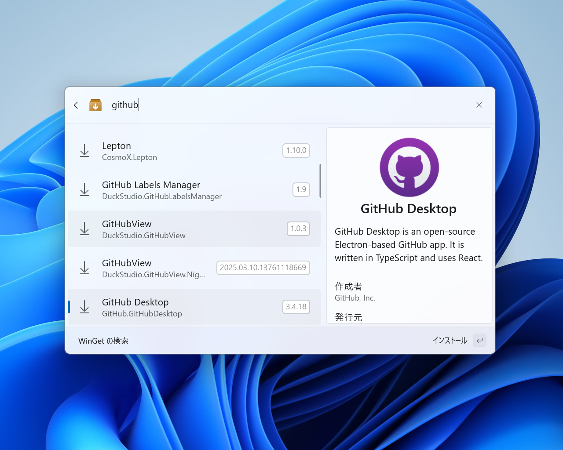Viewport: 563px width, 450px height.
Task: Close the search palette with the X
Action: tap(479, 105)
